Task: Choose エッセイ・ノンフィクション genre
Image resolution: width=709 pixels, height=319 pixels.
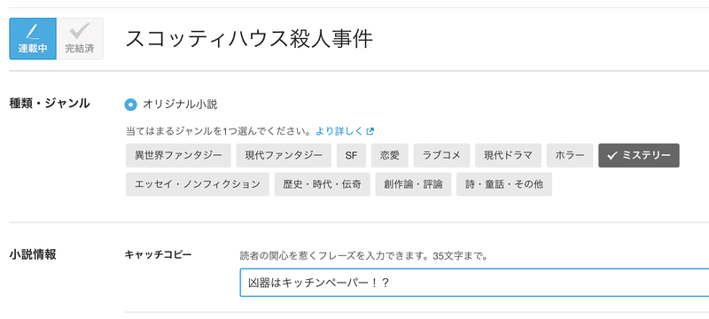Action: pos(198,184)
